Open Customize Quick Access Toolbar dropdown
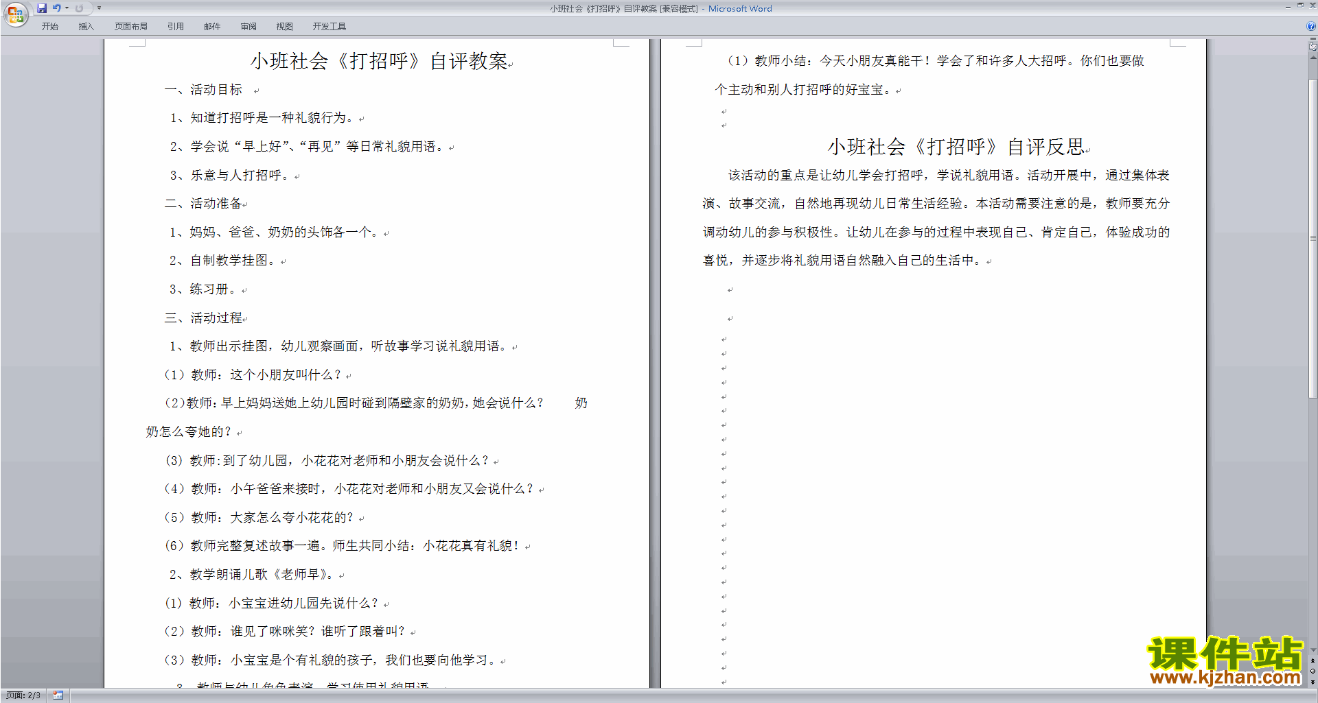Image resolution: width=1318 pixels, height=703 pixels. click(99, 8)
